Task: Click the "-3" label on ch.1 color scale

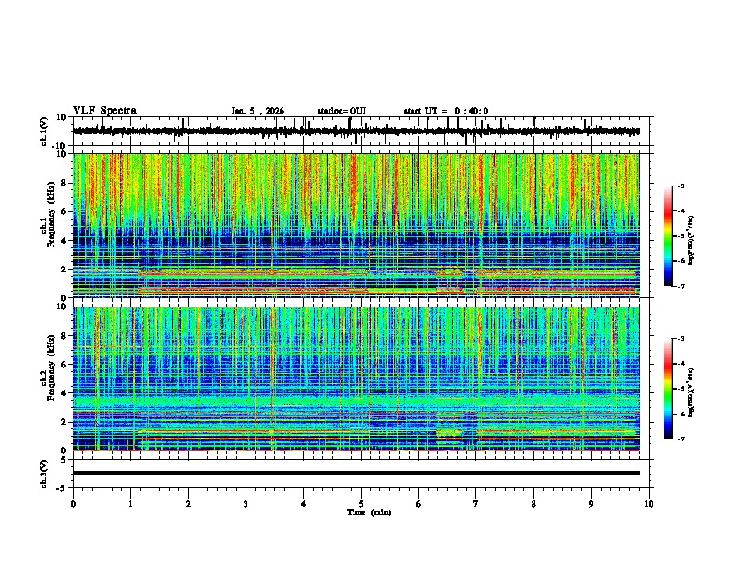Action: 680,186
